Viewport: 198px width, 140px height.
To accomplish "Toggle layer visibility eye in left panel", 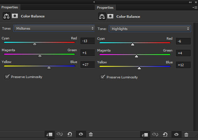I will click(81, 134).
